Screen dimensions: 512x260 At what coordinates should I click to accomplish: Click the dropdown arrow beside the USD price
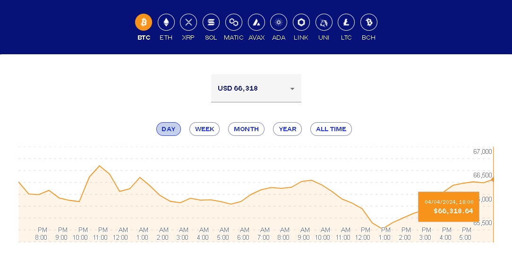point(292,89)
